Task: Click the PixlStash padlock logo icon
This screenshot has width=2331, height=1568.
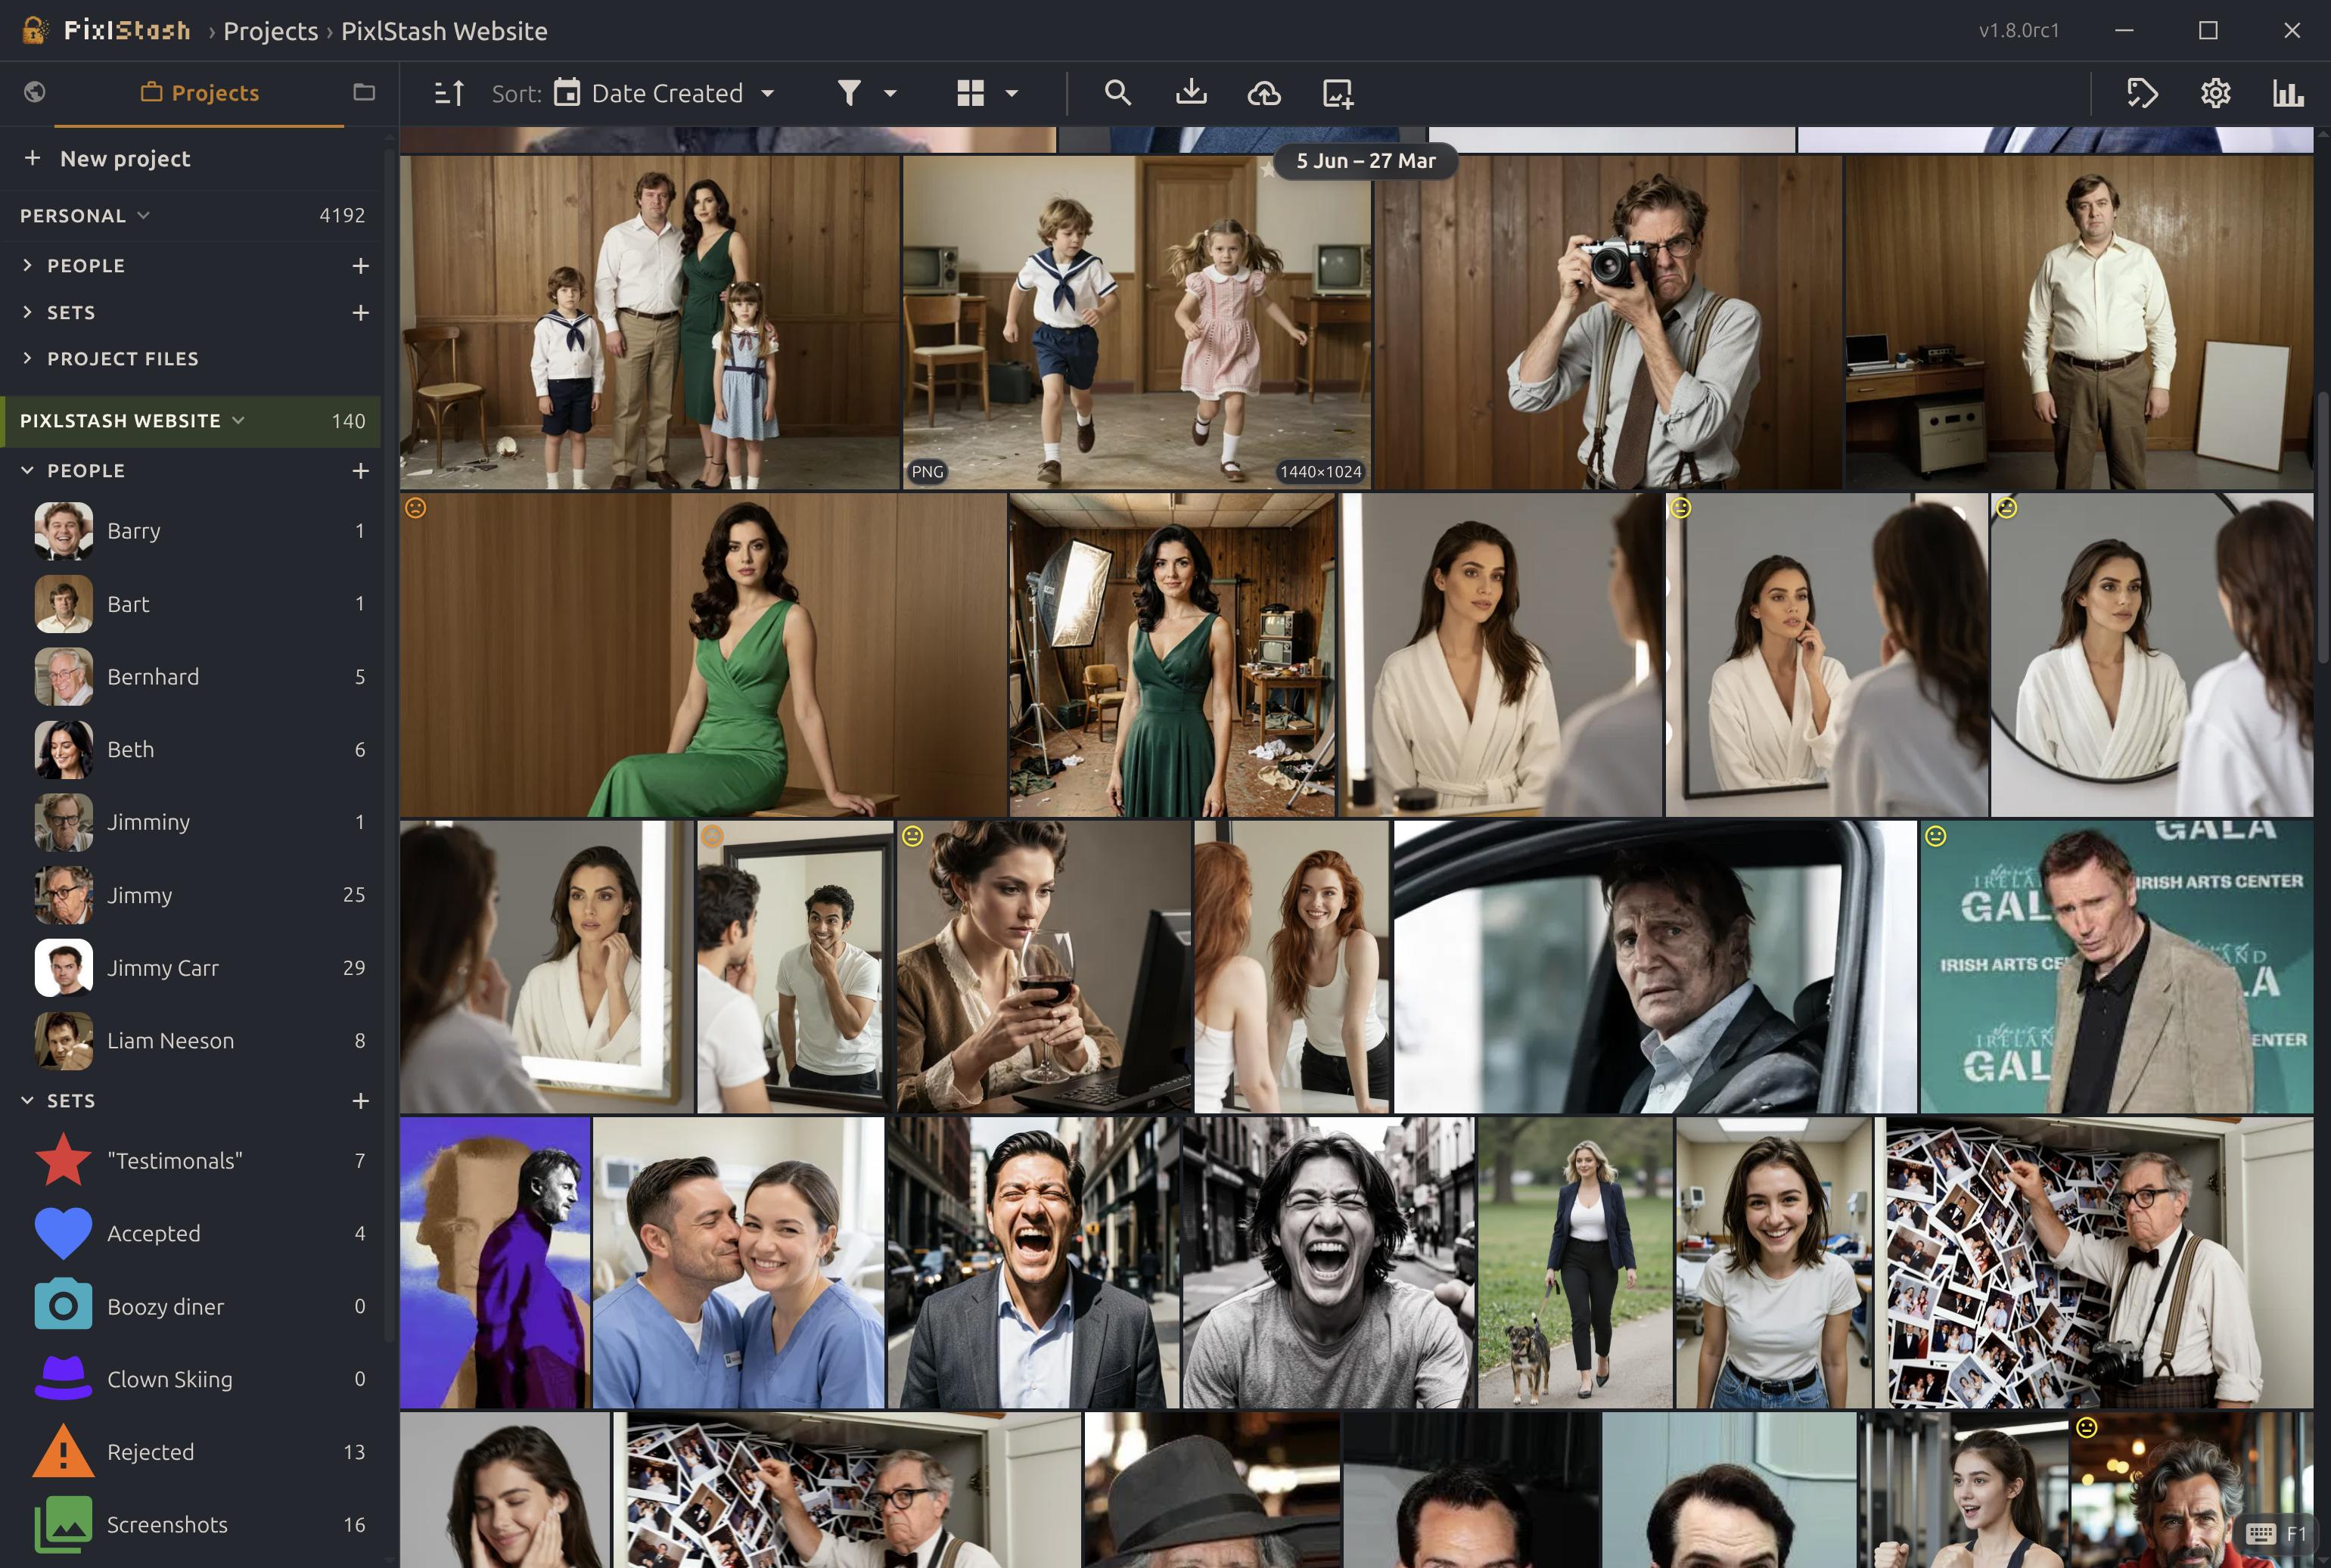Action: [x=35, y=30]
